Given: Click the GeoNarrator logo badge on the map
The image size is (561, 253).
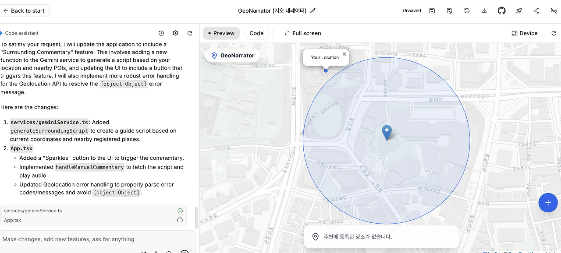Looking at the screenshot, I should coord(232,56).
